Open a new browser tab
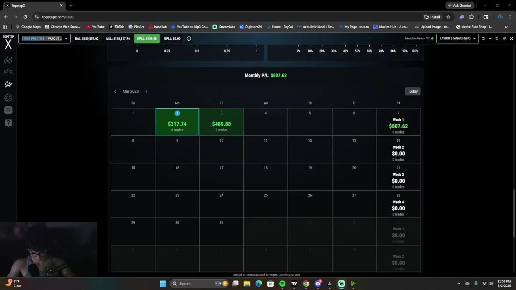Screen dimensions: 516x290 71,6
